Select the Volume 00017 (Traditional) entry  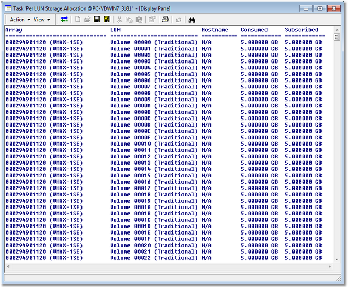[x=153, y=188]
